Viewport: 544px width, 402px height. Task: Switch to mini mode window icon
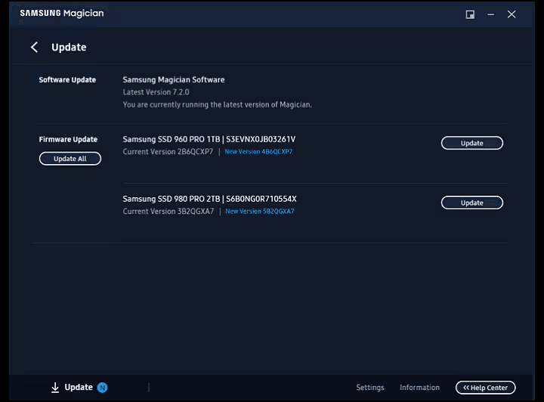click(470, 14)
